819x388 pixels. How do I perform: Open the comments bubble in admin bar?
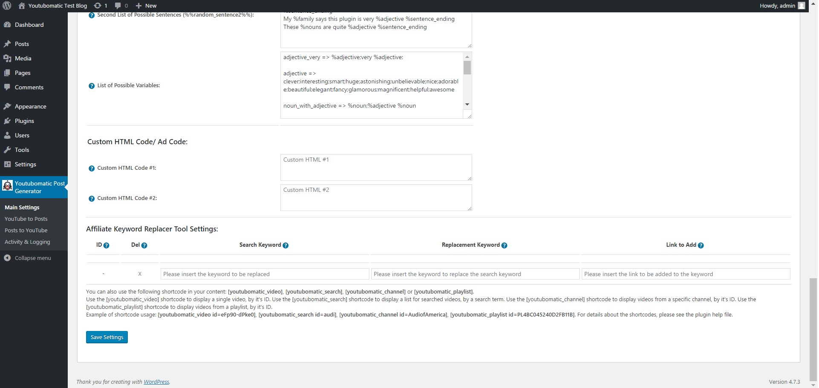coord(118,6)
